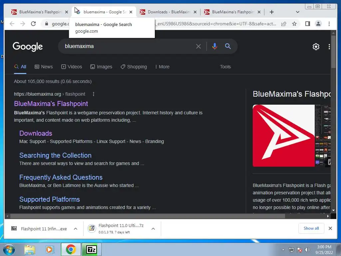
Task: Click BlueMaxima's Flashpoint knowledge panel title
Action: point(292,94)
